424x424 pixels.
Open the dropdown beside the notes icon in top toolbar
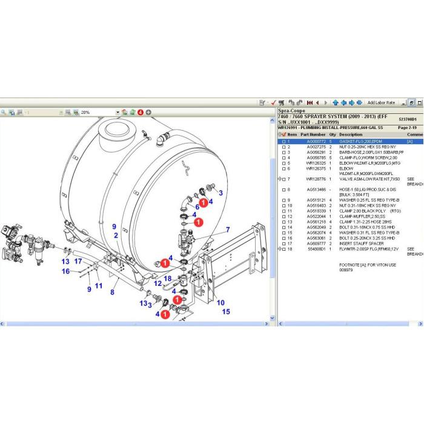coord(267,103)
